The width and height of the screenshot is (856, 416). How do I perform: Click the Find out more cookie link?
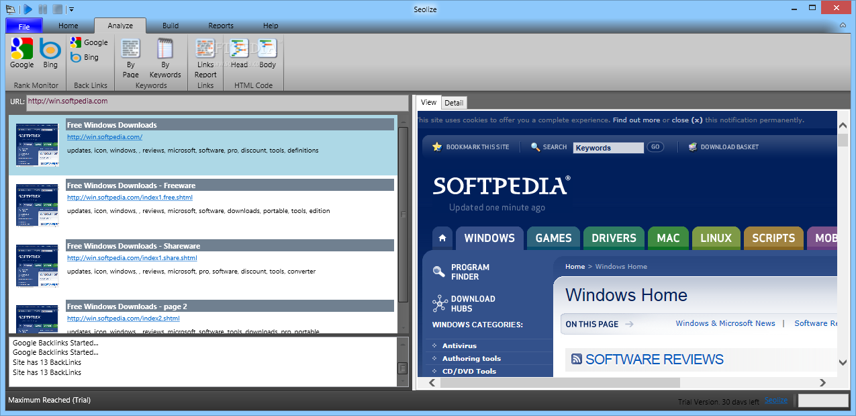tap(636, 120)
